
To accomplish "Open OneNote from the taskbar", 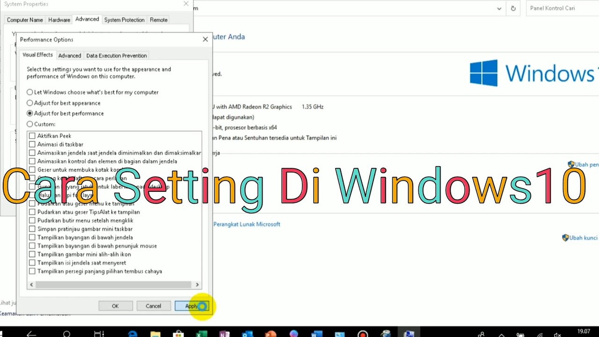I will point(224,334).
